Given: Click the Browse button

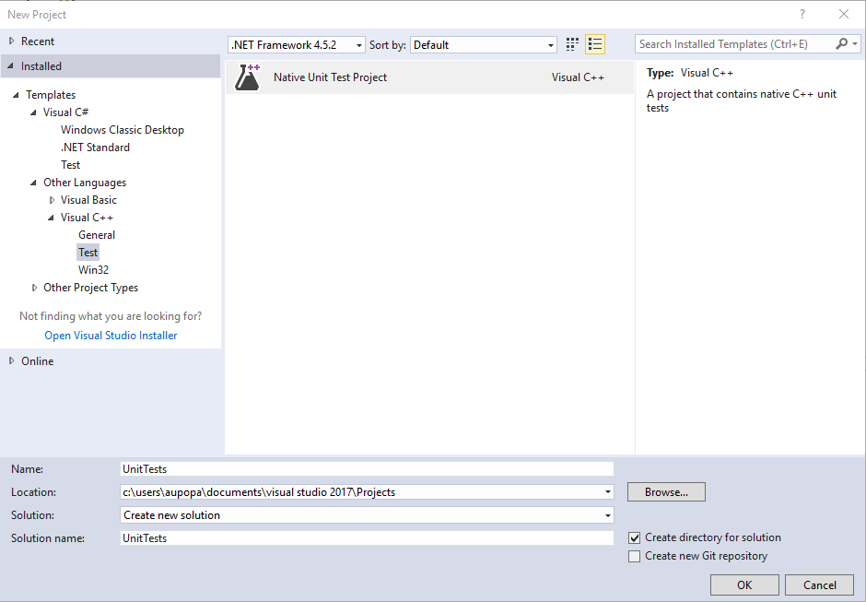Looking at the screenshot, I should (665, 491).
